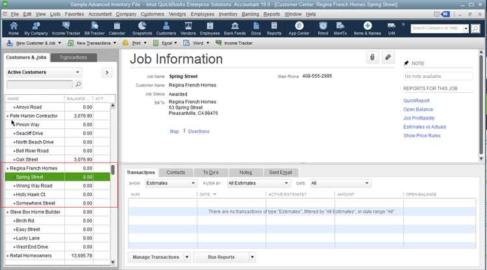
Task: Open the Inventory menu
Action: pyautogui.click(x=228, y=14)
